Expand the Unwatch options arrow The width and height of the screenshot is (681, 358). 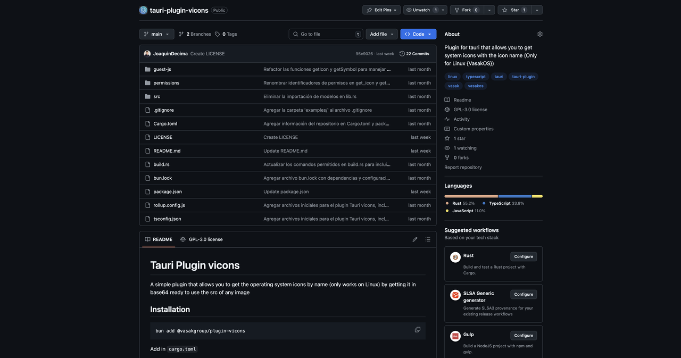pyautogui.click(x=443, y=10)
